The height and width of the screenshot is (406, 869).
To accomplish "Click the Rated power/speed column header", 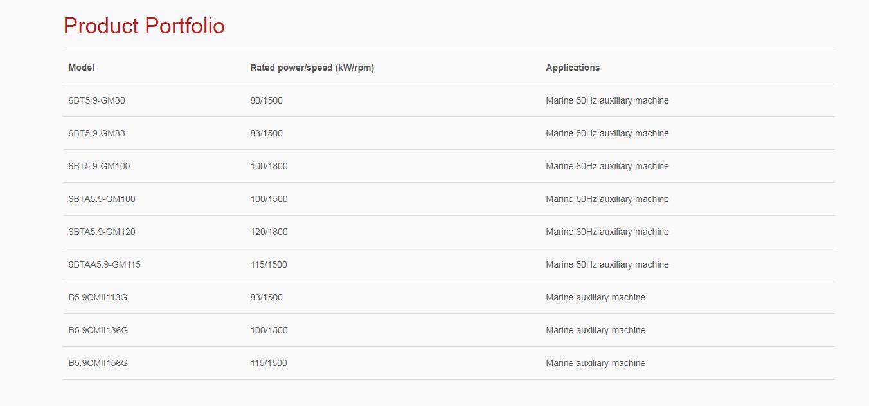I will point(312,68).
